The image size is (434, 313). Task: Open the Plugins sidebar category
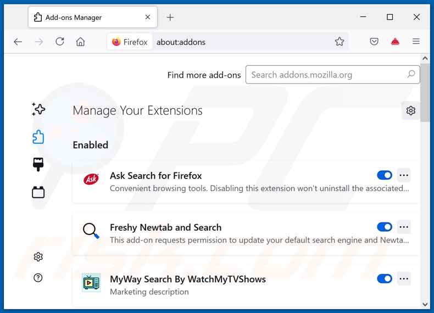point(38,192)
